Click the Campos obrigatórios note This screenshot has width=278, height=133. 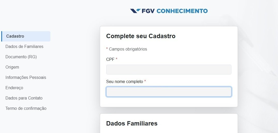[x=128, y=49]
